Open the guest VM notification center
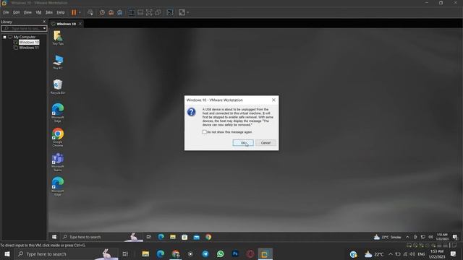Viewport: 463px width, 260px height. click(x=455, y=237)
